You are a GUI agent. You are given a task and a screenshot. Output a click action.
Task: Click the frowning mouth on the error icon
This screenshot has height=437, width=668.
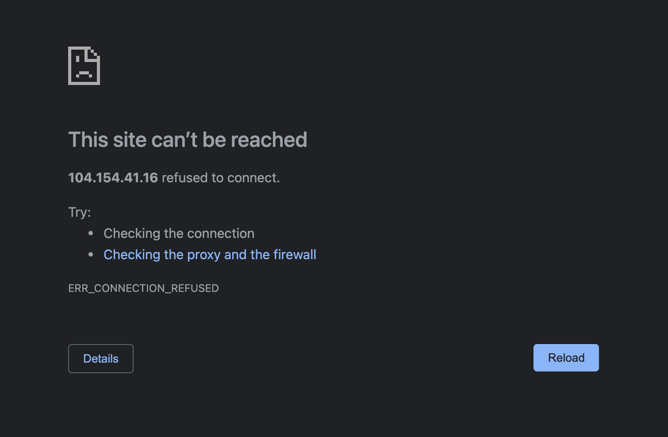click(84, 74)
